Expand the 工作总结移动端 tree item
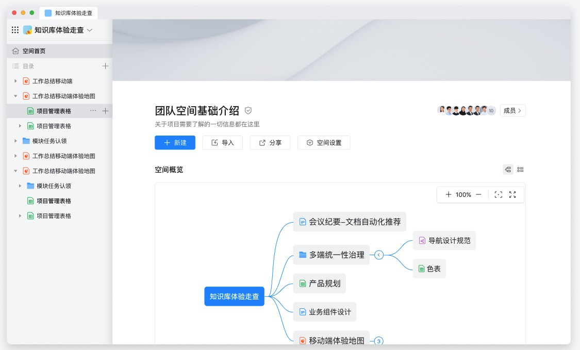 pos(15,81)
